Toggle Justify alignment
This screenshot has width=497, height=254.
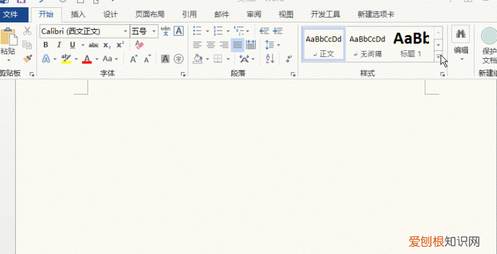click(x=237, y=45)
